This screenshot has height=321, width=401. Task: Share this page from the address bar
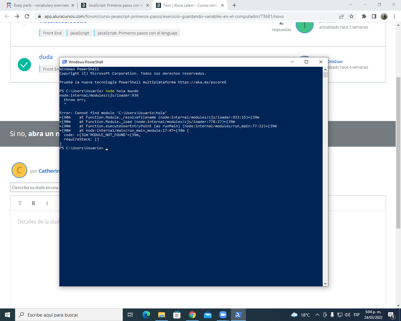[x=341, y=16]
